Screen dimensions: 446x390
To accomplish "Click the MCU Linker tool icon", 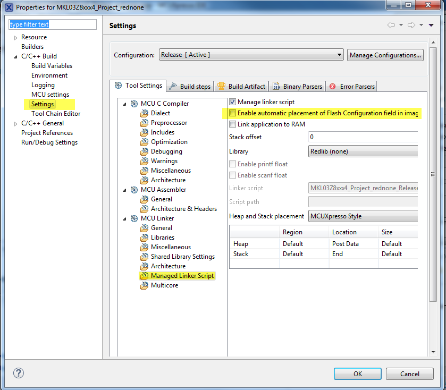I will tap(134, 218).
